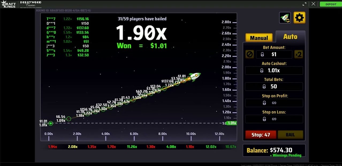342x166 pixels.
Task: Click player G***0 $133.56 row
Action: 67,33
